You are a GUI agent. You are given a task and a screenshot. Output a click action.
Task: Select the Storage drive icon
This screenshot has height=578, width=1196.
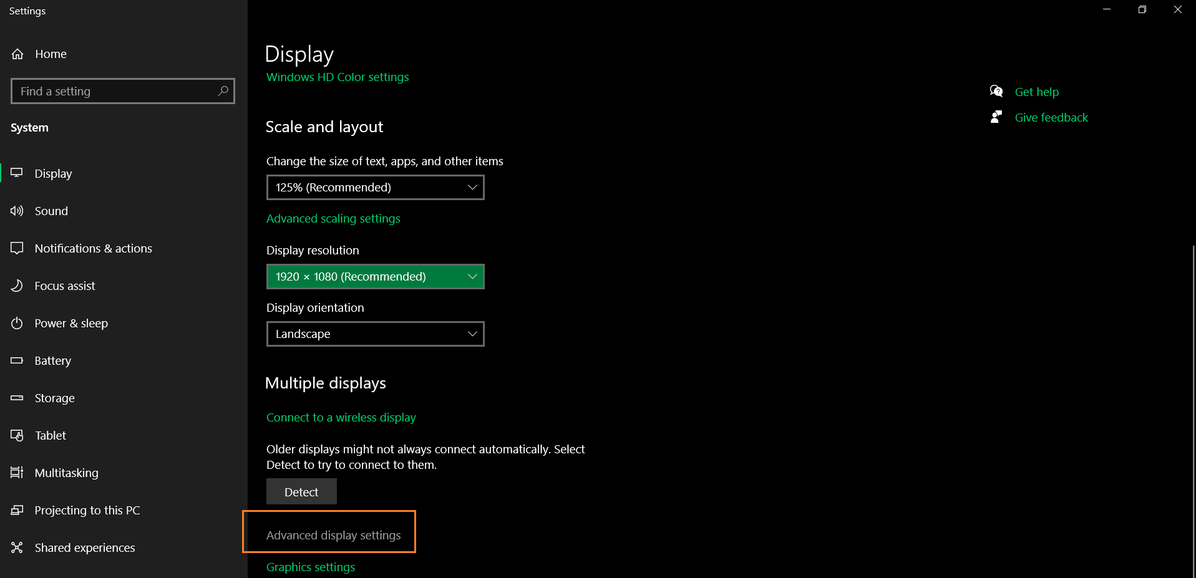(16, 398)
